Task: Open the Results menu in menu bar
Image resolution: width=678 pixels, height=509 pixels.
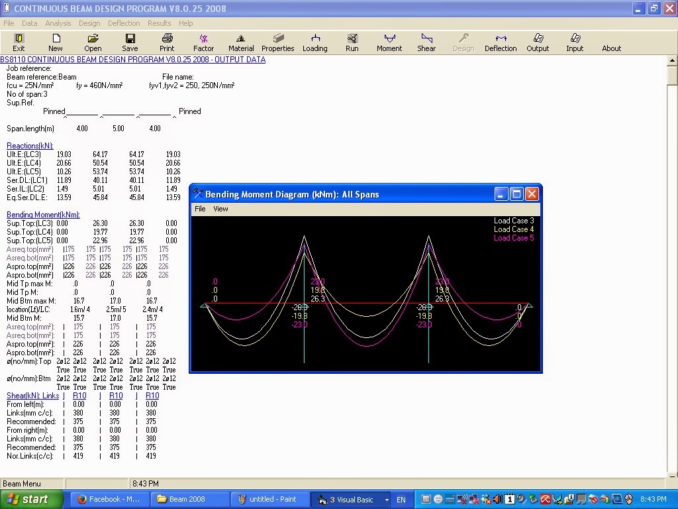Action: pyautogui.click(x=159, y=23)
